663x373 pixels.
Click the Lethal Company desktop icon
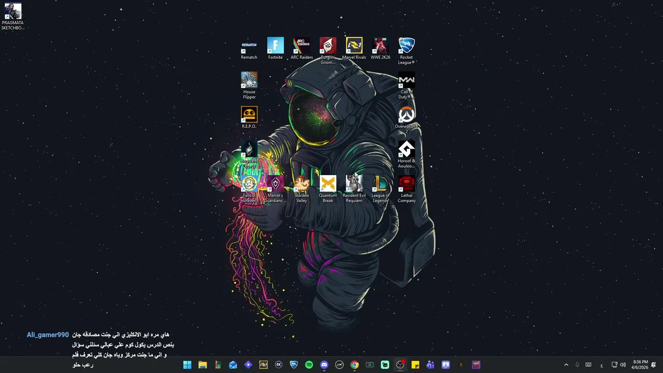click(407, 189)
